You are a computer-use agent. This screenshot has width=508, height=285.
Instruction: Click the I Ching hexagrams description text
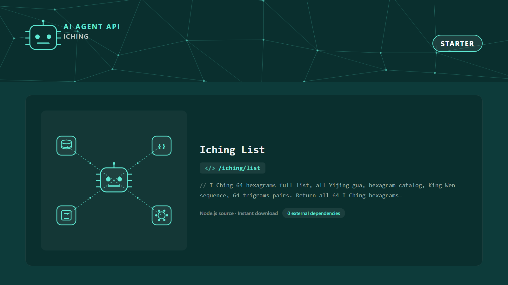click(x=327, y=190)
